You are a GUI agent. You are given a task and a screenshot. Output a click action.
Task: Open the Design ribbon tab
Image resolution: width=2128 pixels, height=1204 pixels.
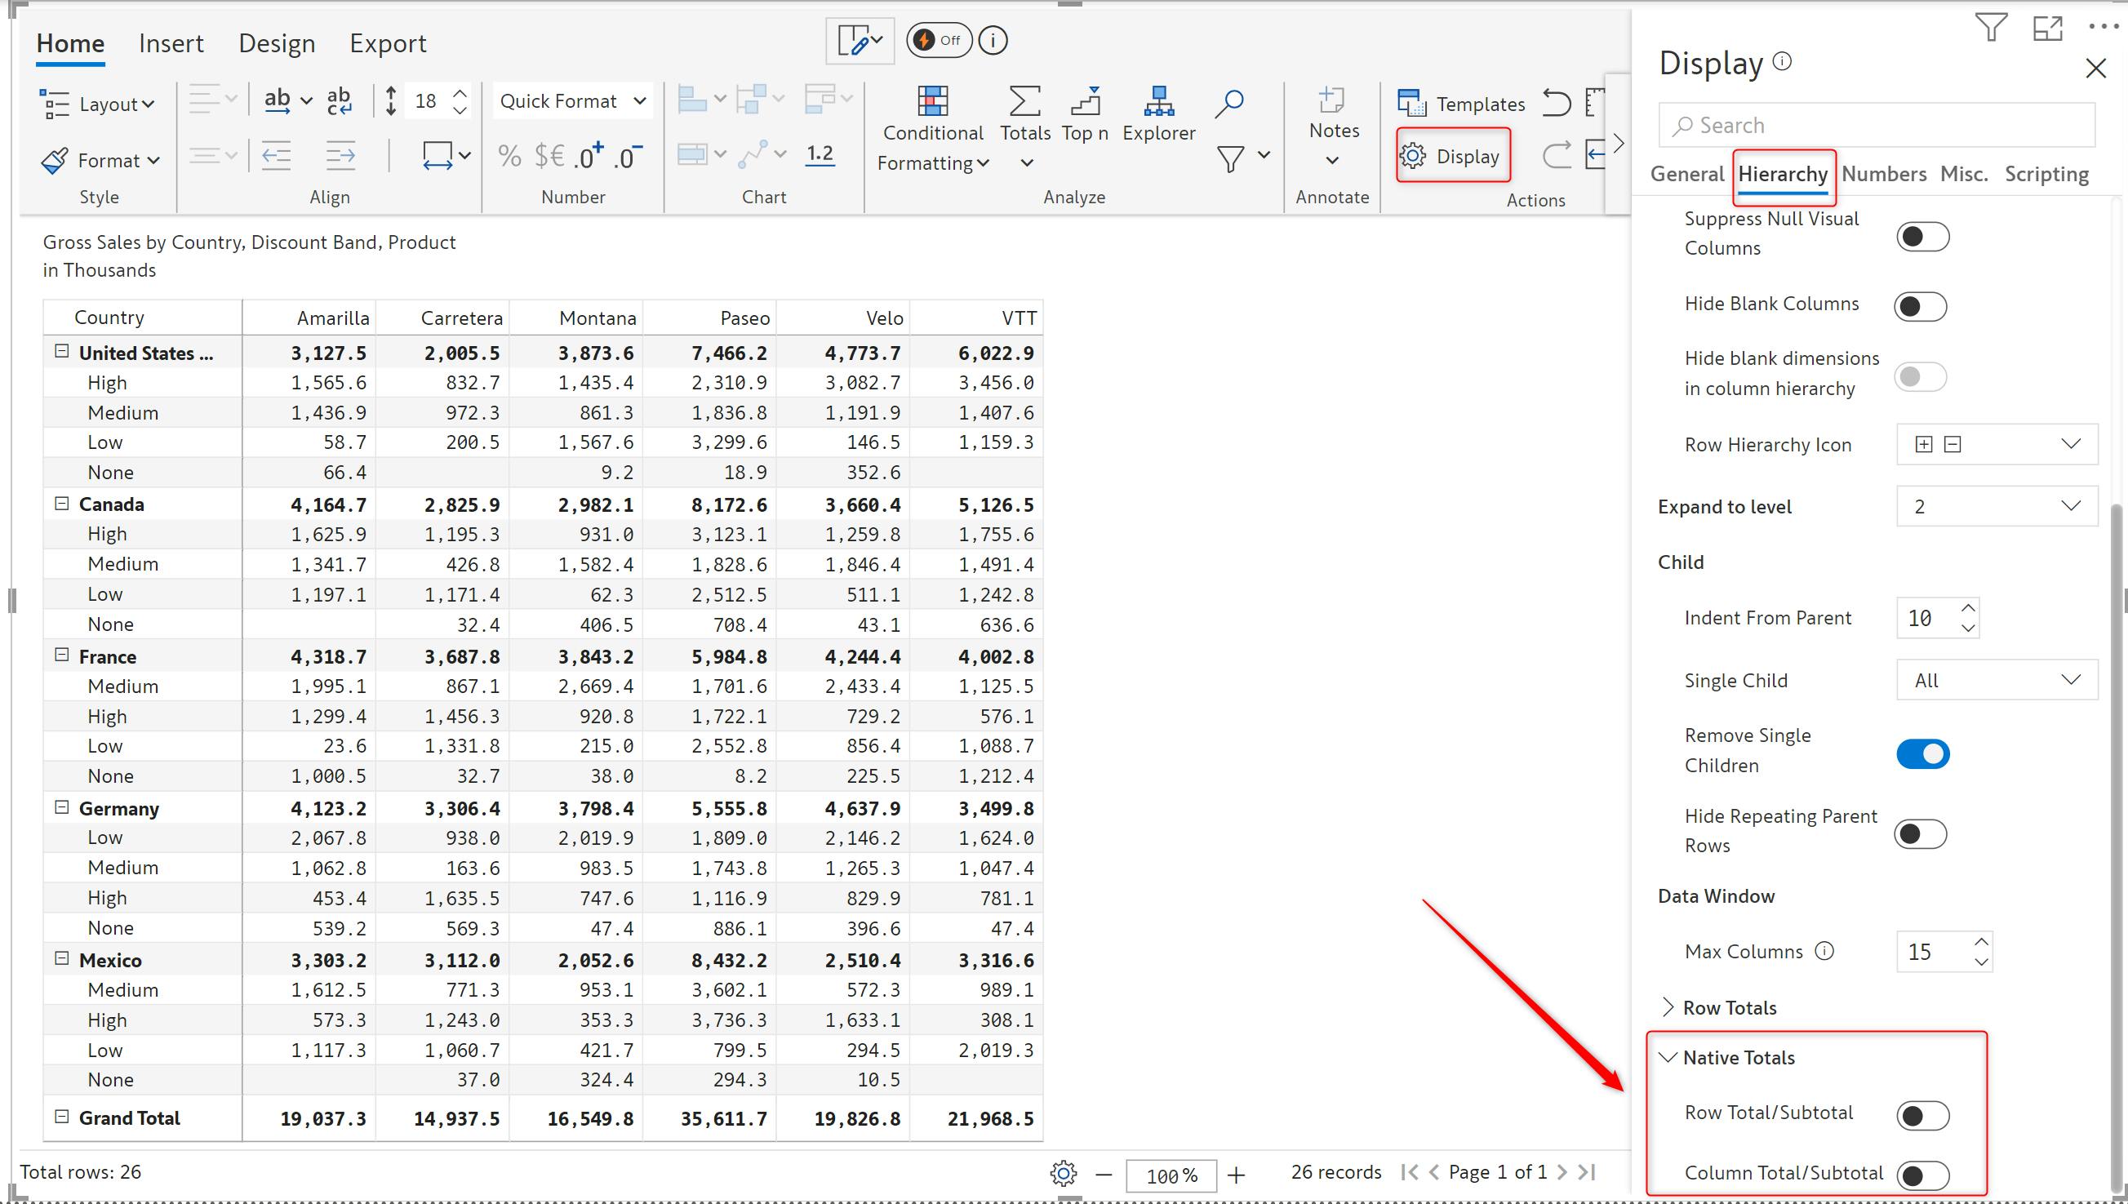point(276,43)
